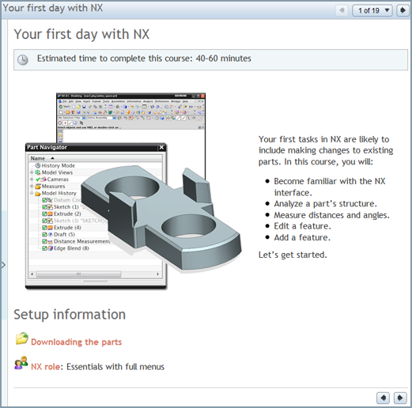
Task: Select 'Extrude (2)' text in Model History
Action: point(67,213)
